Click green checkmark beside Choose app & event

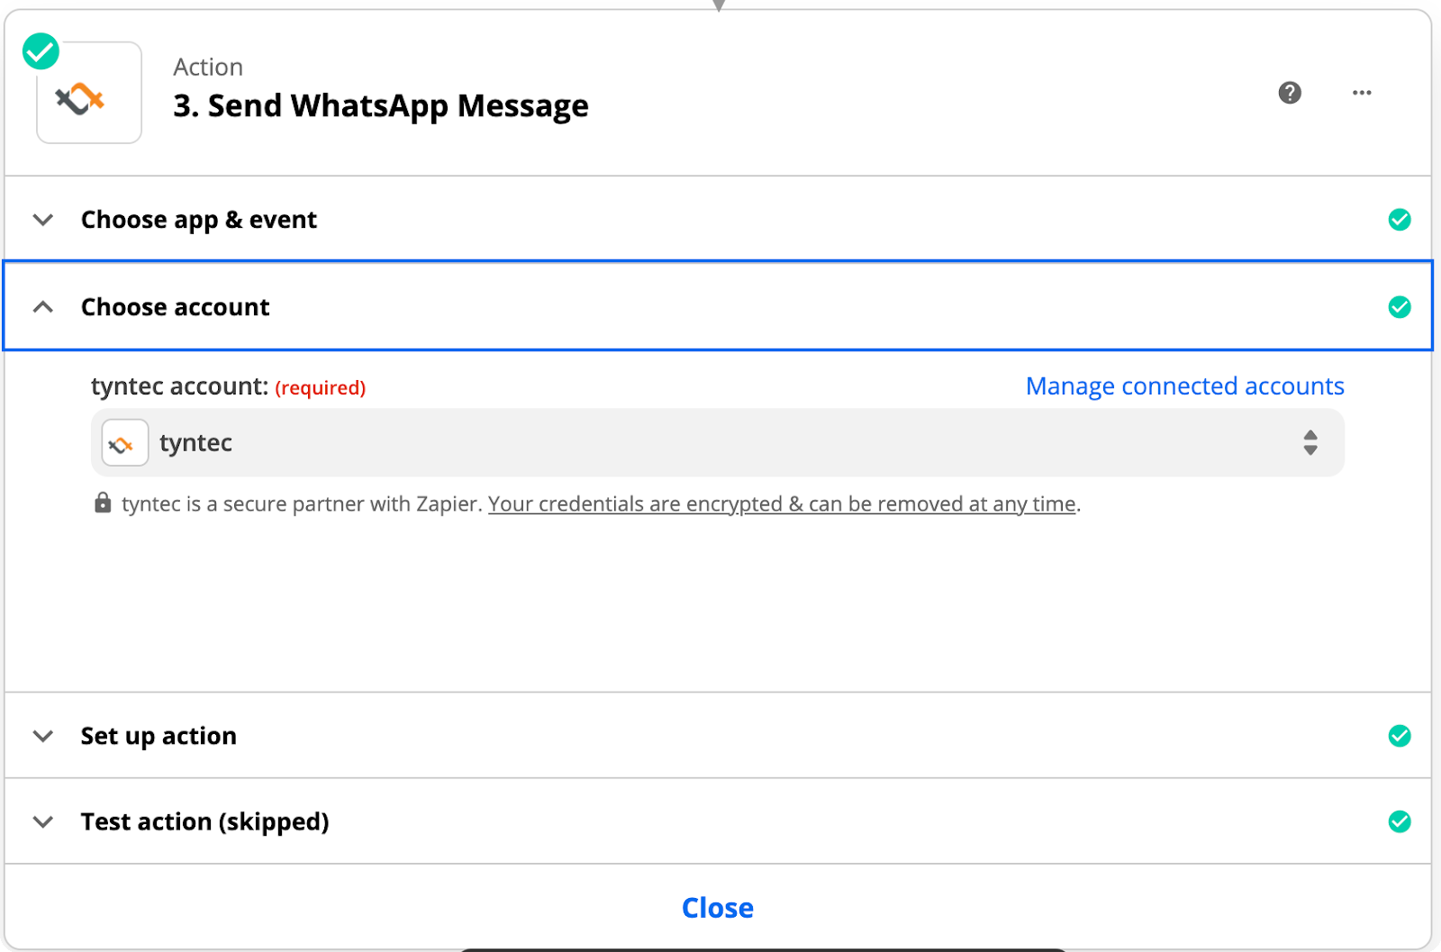[1400, 220]
